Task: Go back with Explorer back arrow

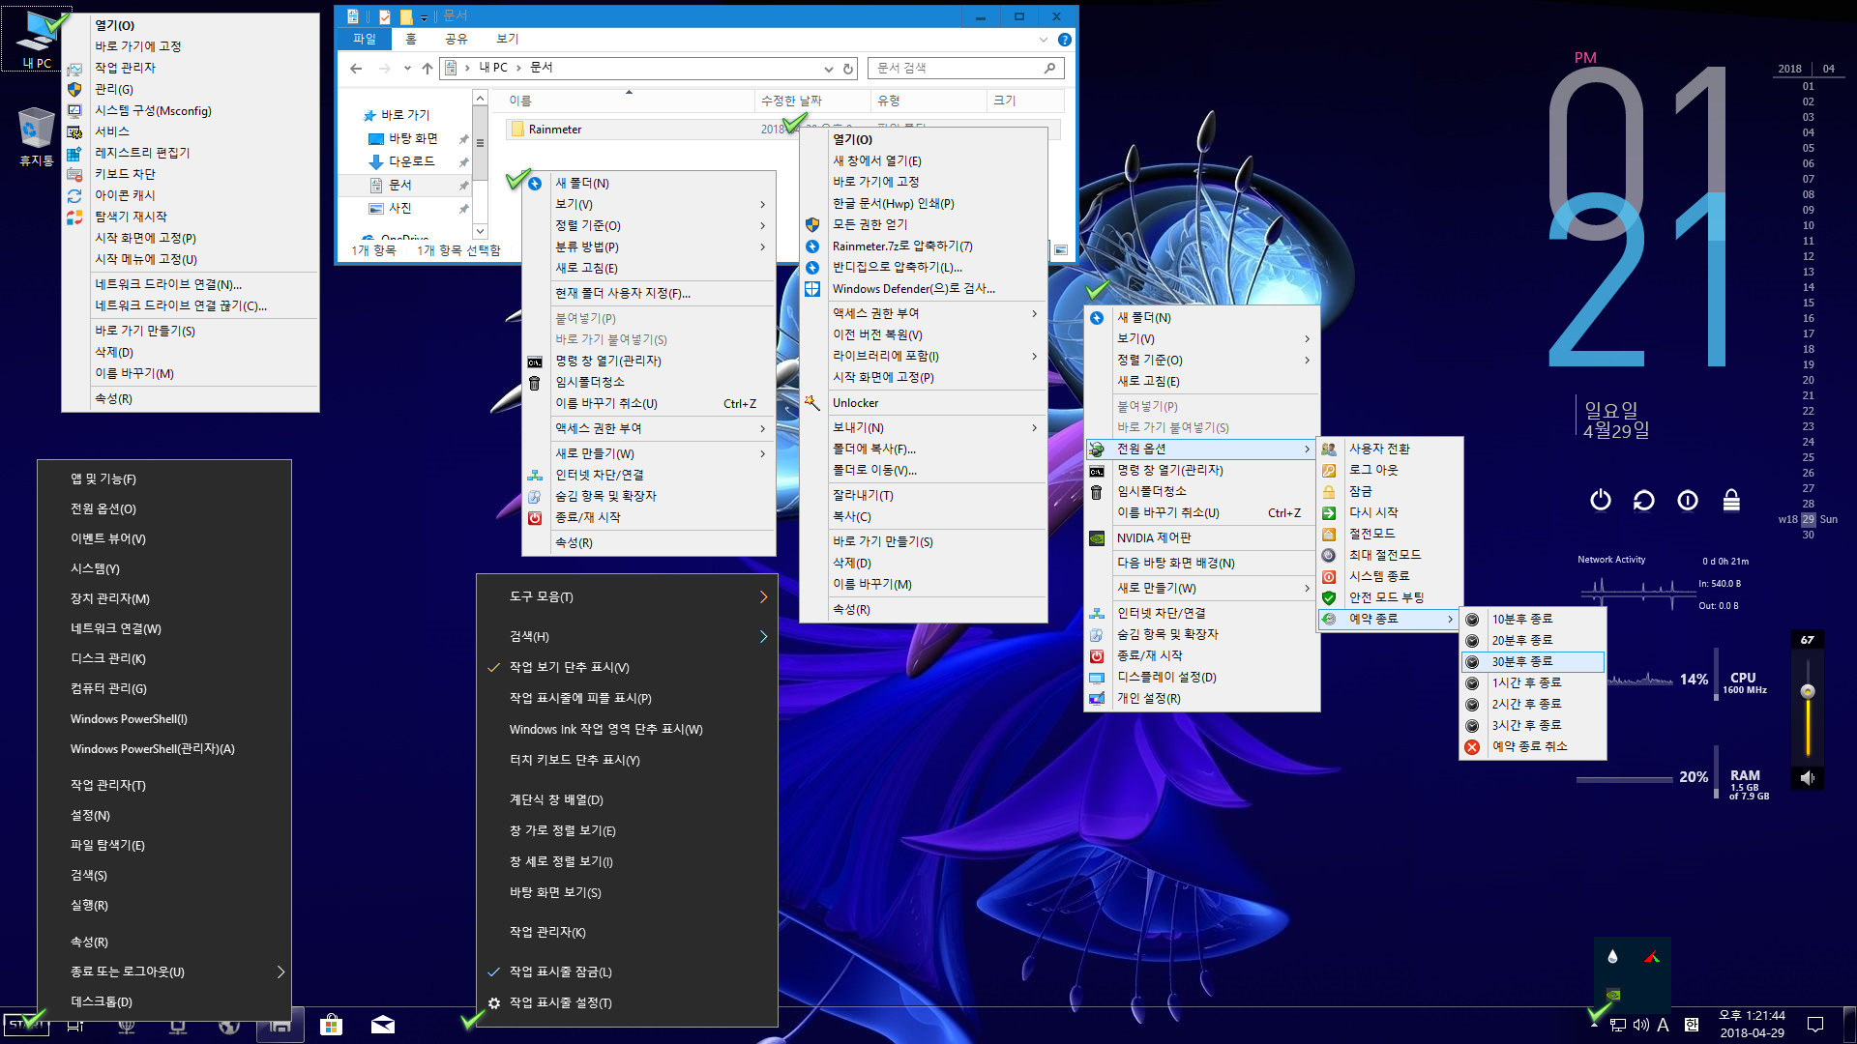Action: 356,69
